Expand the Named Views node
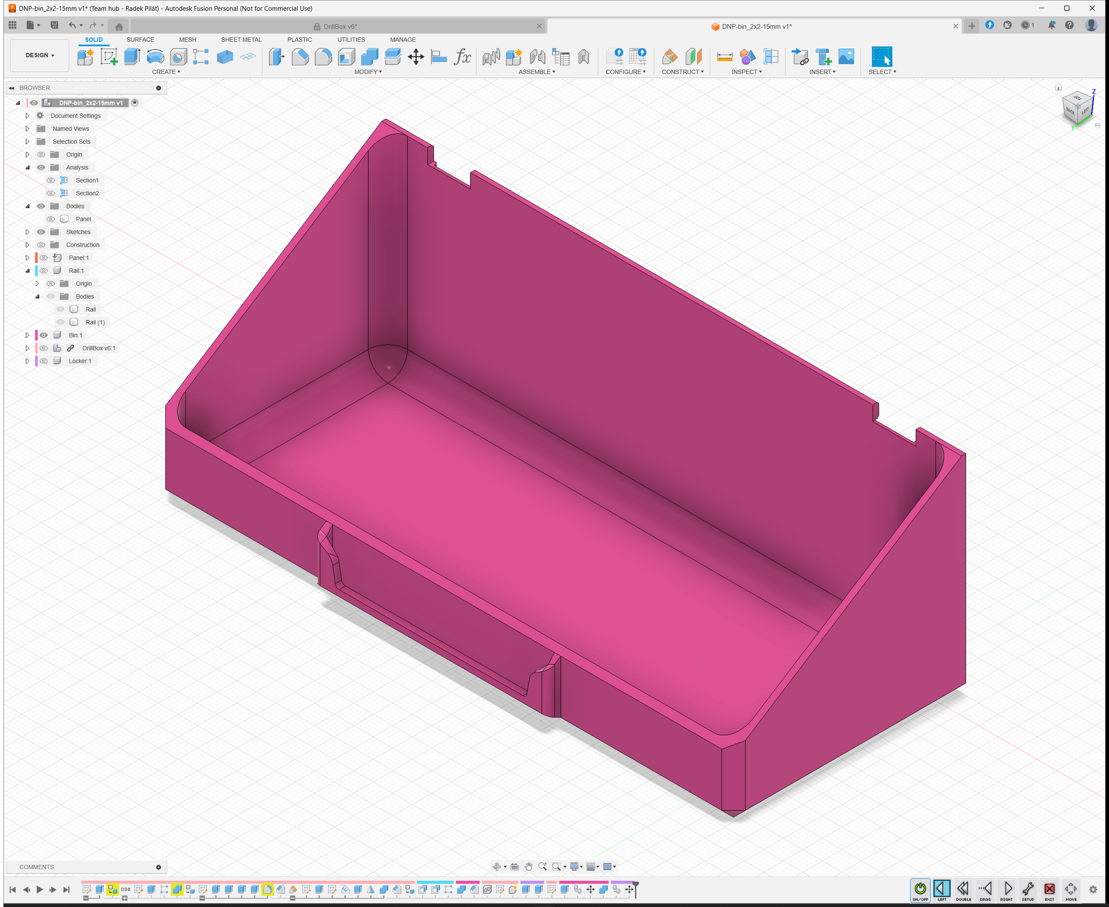Screen dimensions: 1109x907 pos(27,129)
